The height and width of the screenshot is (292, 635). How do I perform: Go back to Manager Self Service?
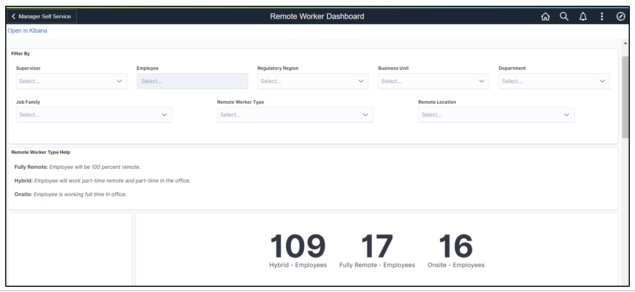(41, 17)
